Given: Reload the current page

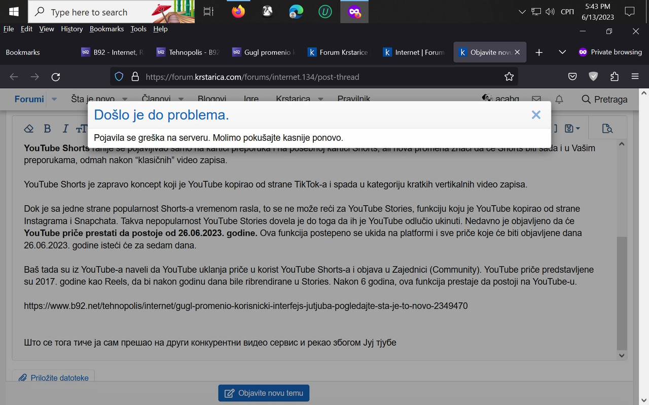Looking at the screenshot, I should coord(56,77).
